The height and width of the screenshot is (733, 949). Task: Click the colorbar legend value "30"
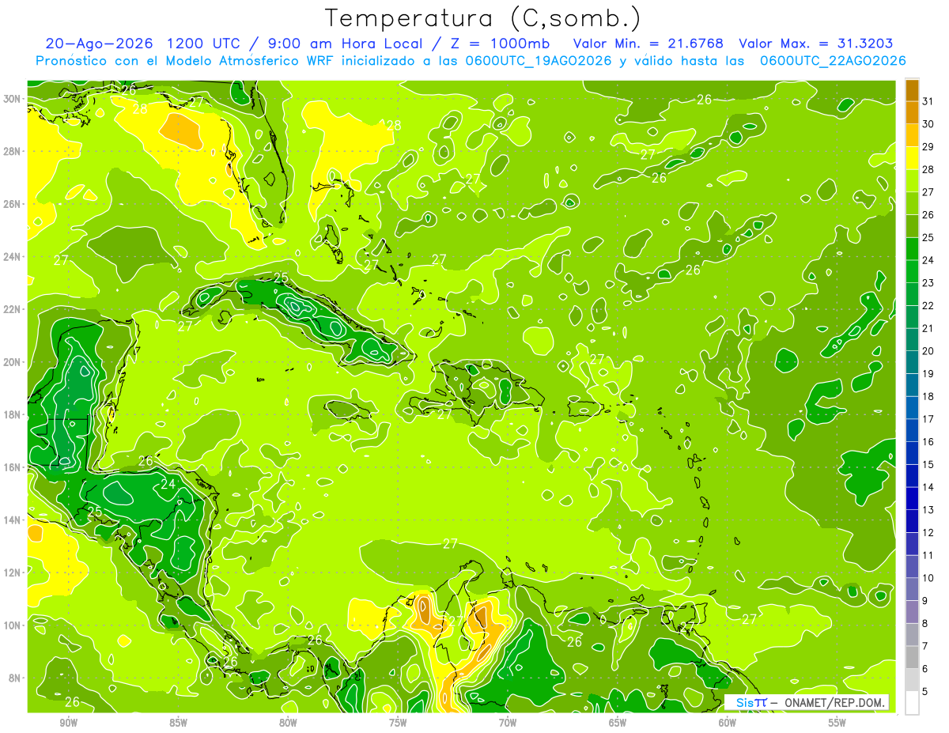point(928,124)
